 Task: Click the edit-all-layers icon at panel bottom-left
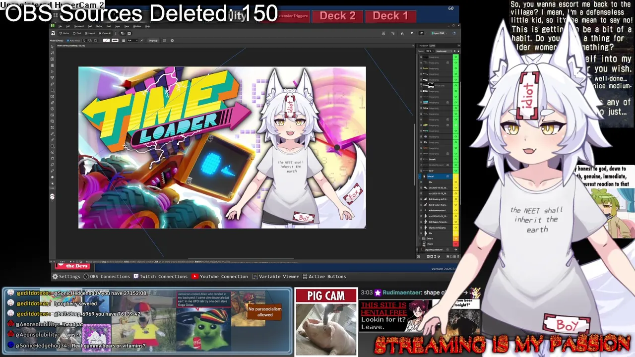(x=418, y=256)
